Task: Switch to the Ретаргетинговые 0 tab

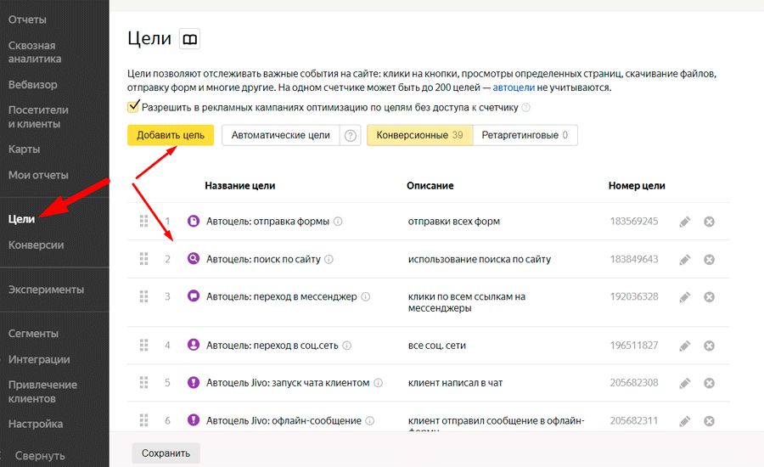Action: [525, 136]
